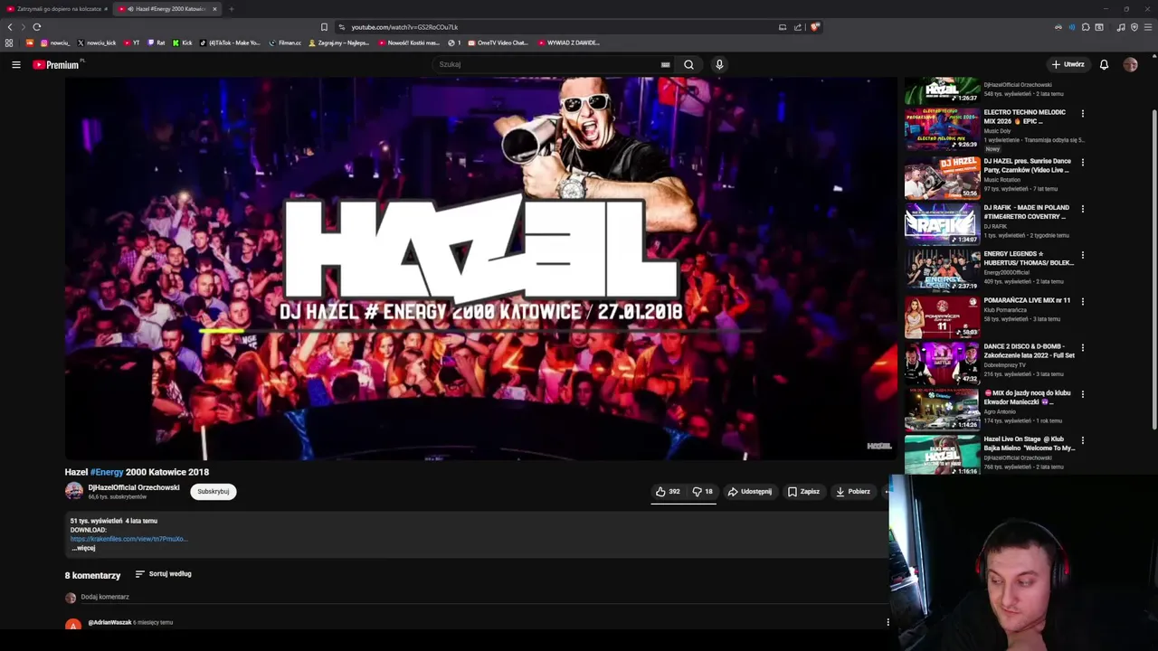Go to YouTube Premium home logo
This screenshot has height=651, width=1158.
[x=56, y=64]
